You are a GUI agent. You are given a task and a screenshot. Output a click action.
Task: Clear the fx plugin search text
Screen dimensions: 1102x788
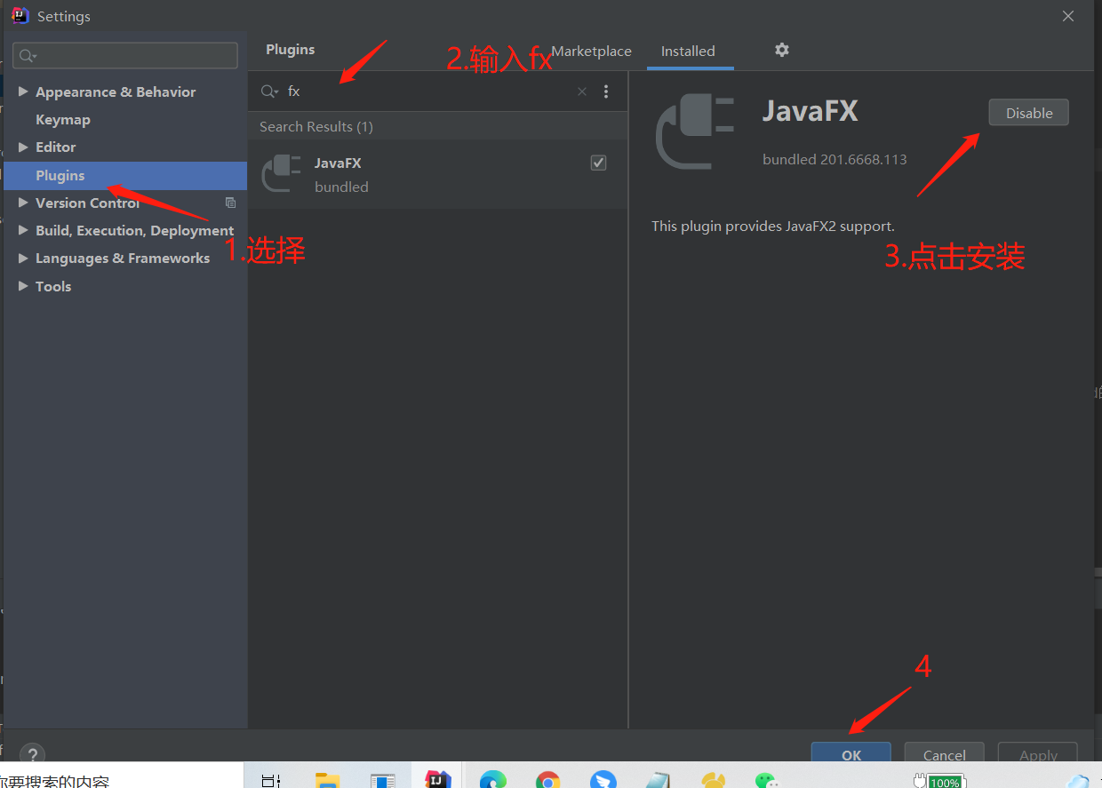click(582, 92)
